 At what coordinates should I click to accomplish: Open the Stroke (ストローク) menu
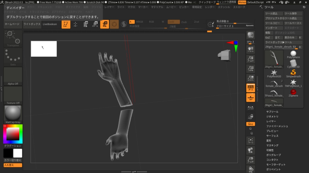point(239,7)
